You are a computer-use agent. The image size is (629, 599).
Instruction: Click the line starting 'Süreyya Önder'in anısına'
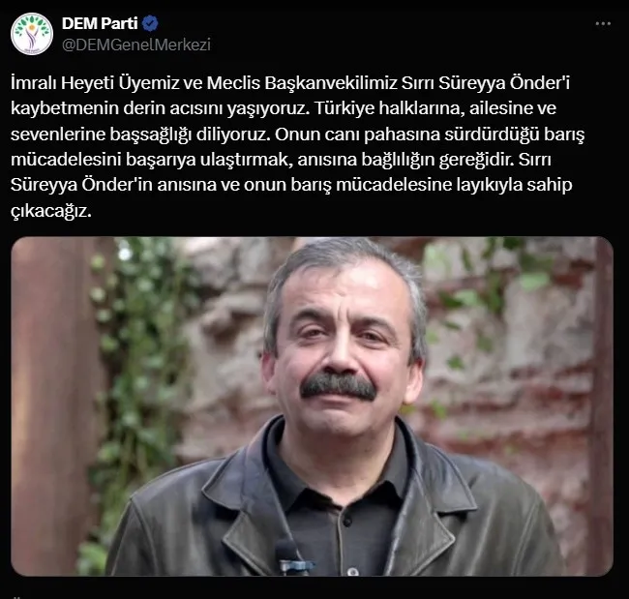(x=291, y=185)
